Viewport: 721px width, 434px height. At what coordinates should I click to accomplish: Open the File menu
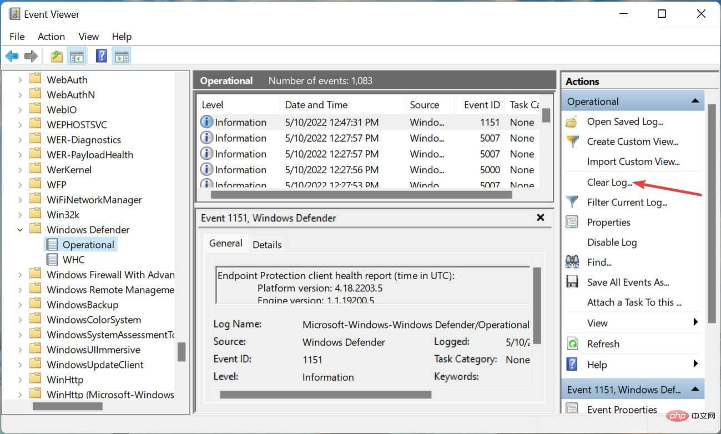(17, 36)
